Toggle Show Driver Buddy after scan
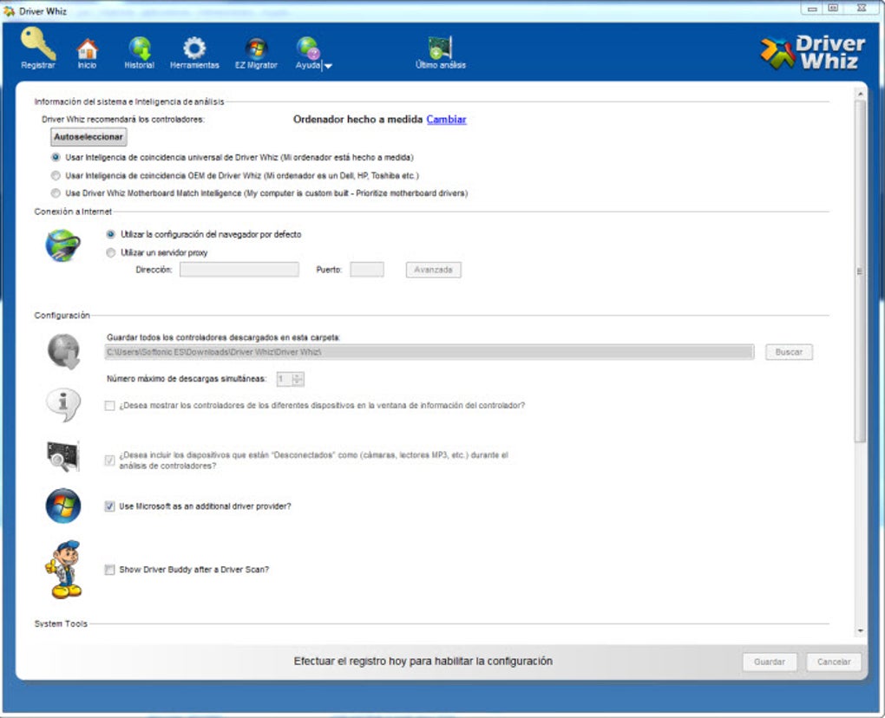Image resolution: width=885 pixels, height=718 pixels. [109, 570]
